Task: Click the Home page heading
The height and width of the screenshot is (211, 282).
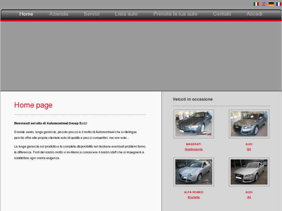Action: tap(33, 105)
